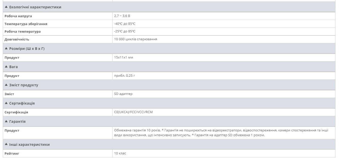Click the -25℃ до 85℃ value cell
Image resolution: width=339 pixels, height=161 pixels.
coord(125,31)
